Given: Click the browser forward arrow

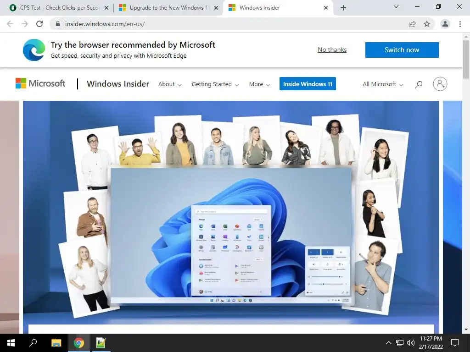Looking at the screenshot, I should (25, 24).
